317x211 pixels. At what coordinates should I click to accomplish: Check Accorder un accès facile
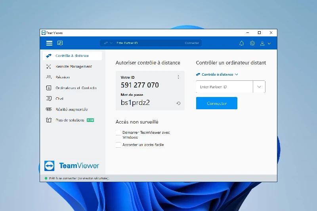118,145
